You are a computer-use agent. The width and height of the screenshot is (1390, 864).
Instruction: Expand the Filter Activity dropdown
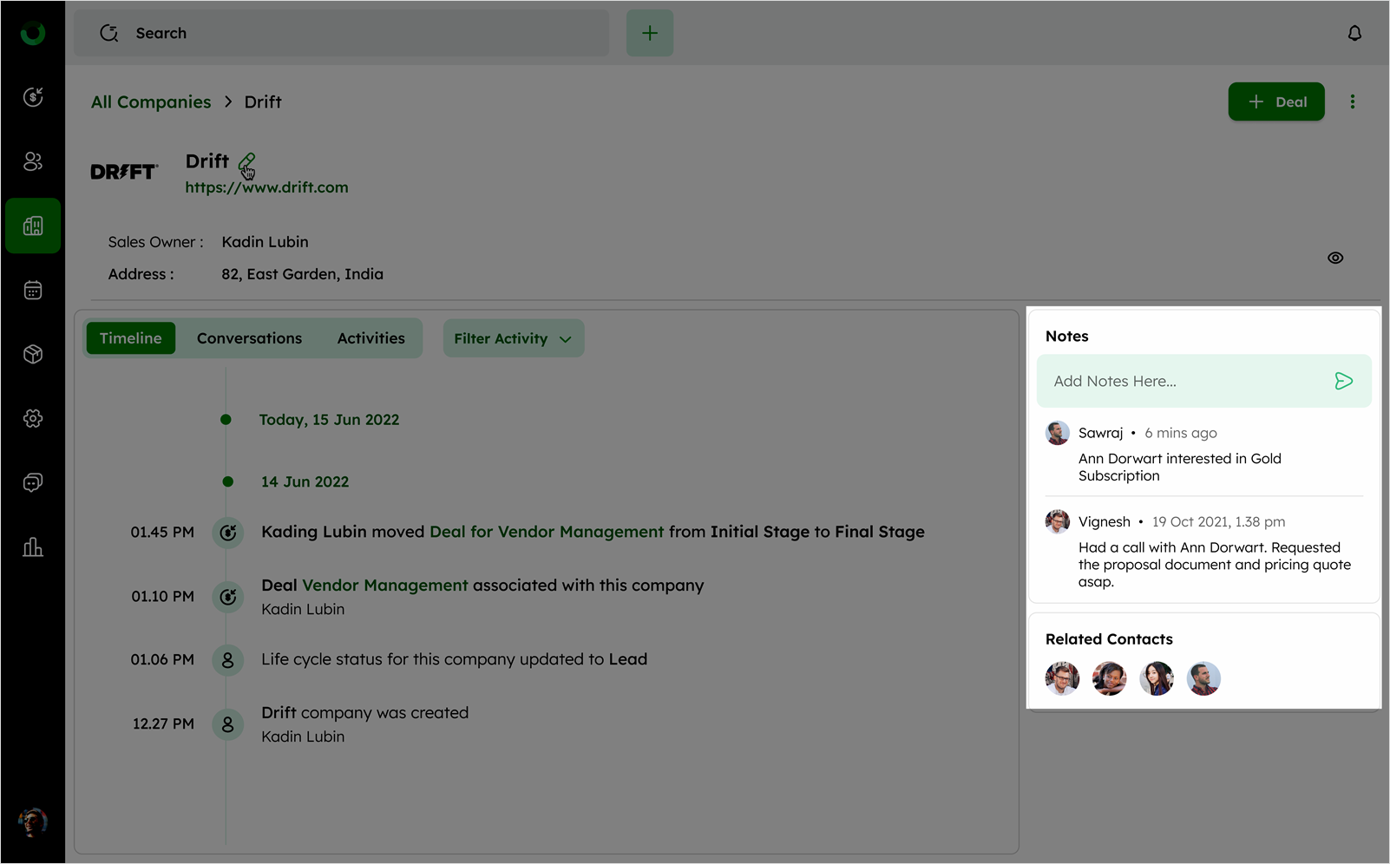point(514,338)
